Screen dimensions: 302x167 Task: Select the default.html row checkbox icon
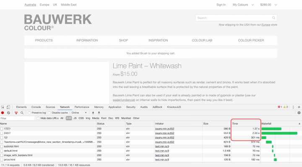[x=2, y=151]
